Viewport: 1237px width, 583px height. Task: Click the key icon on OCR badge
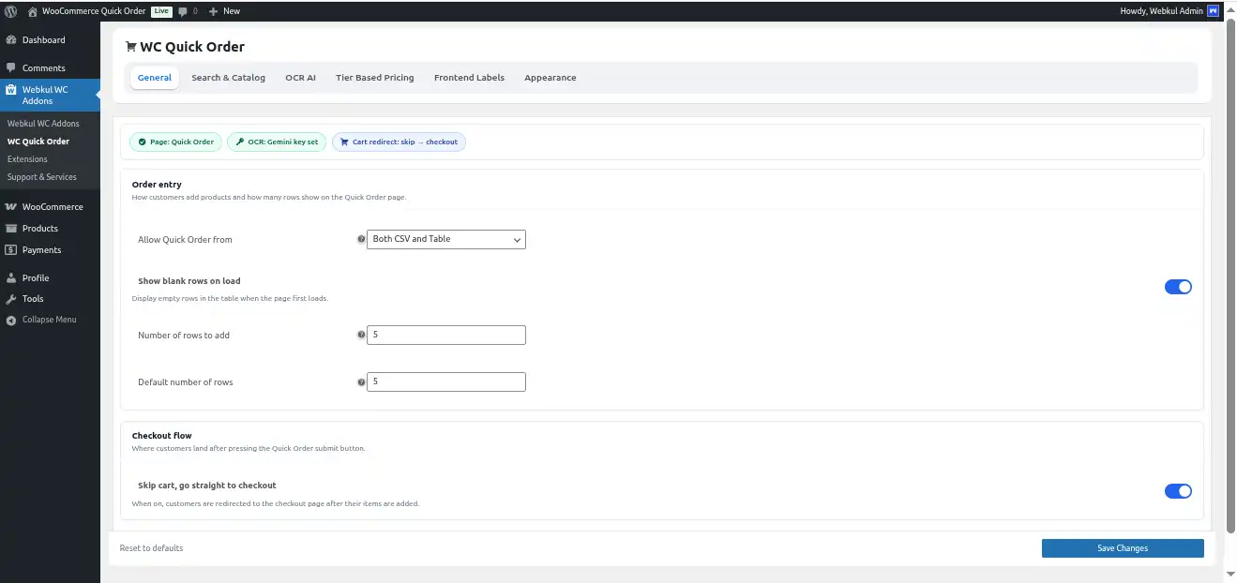click(x=240, y=142)
